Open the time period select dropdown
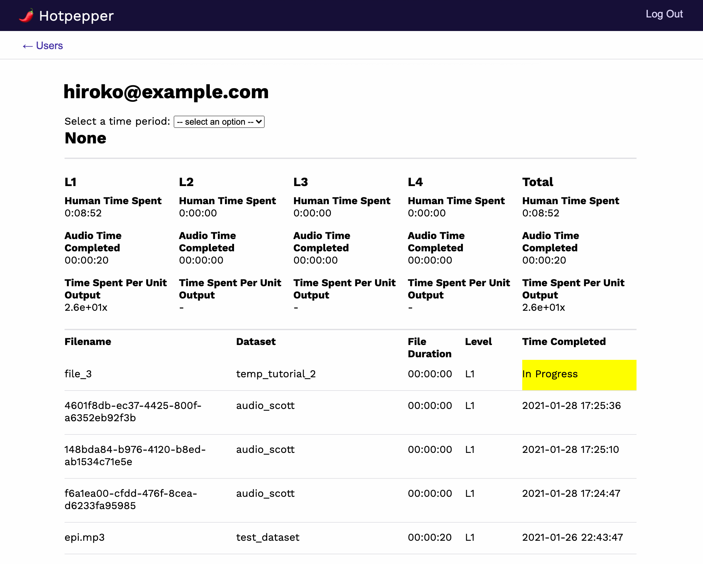Viewport: 703px width, 564px height. tap(219, 122)
